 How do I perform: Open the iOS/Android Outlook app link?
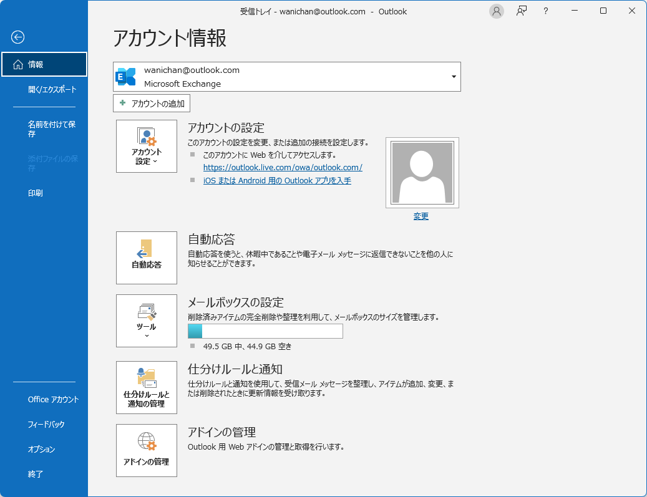tap(277, 181)
